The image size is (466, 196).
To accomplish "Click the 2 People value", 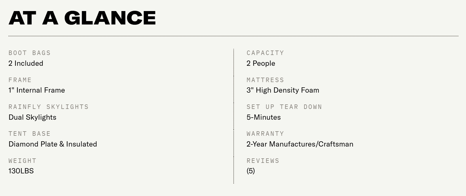I will [x=261, y=63].
